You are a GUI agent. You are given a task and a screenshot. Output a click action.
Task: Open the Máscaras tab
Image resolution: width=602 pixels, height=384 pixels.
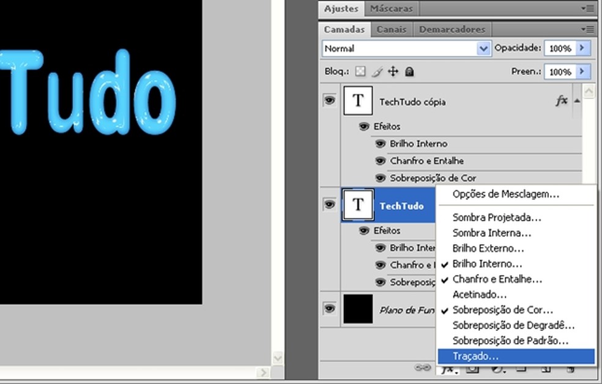pyautogui.click(x=392, y=9)
